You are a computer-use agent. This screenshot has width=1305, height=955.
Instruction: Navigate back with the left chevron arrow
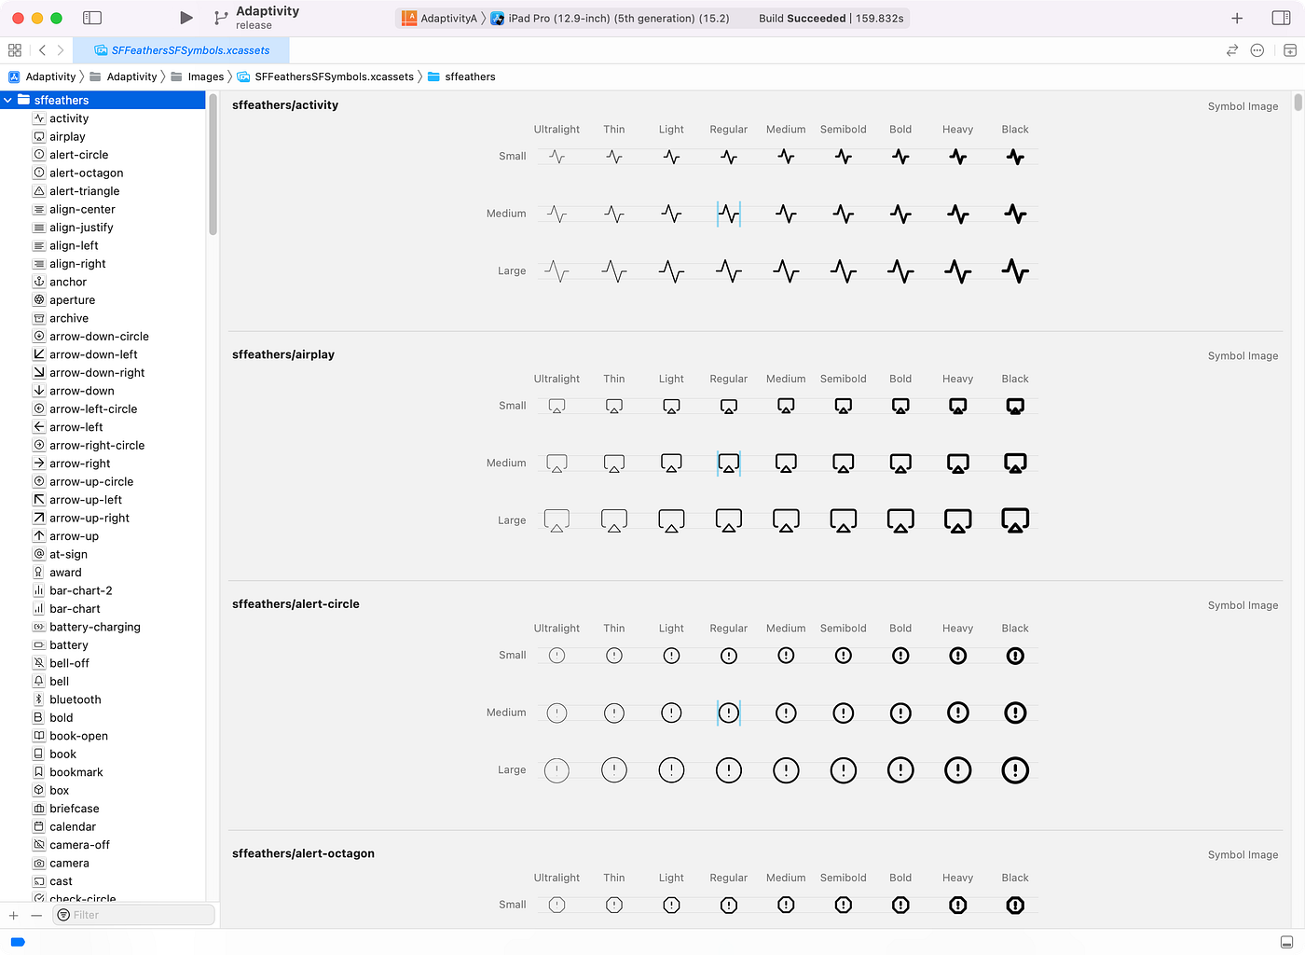coord(42,50)
